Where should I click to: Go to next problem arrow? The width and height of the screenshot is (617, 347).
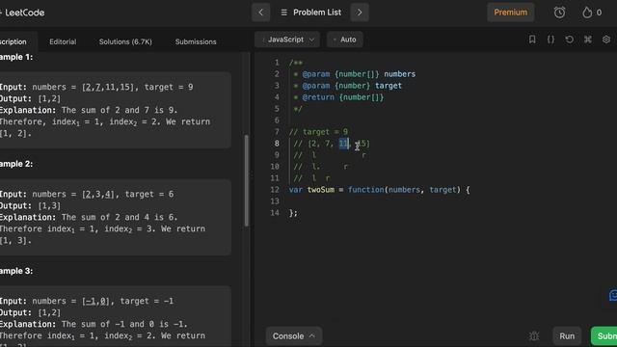coord(360,13)
